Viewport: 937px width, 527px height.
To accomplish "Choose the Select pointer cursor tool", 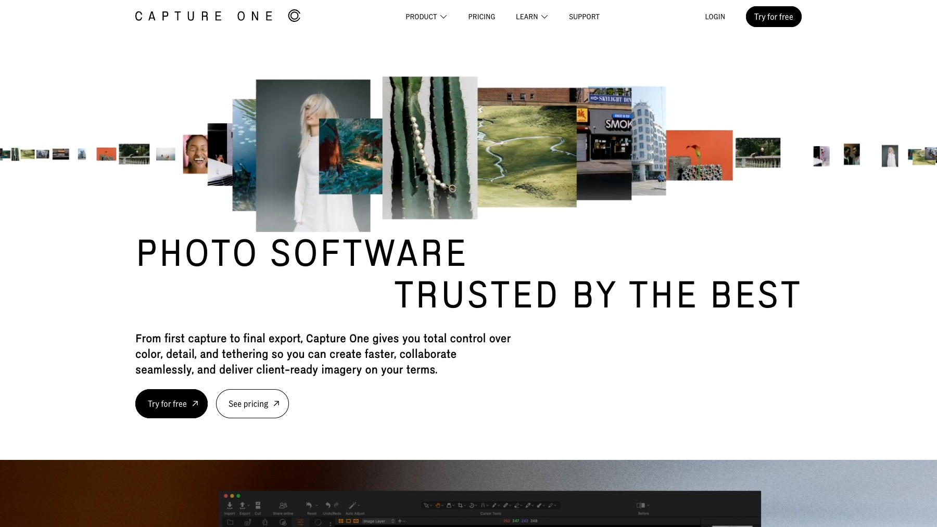I will [426, 505].
